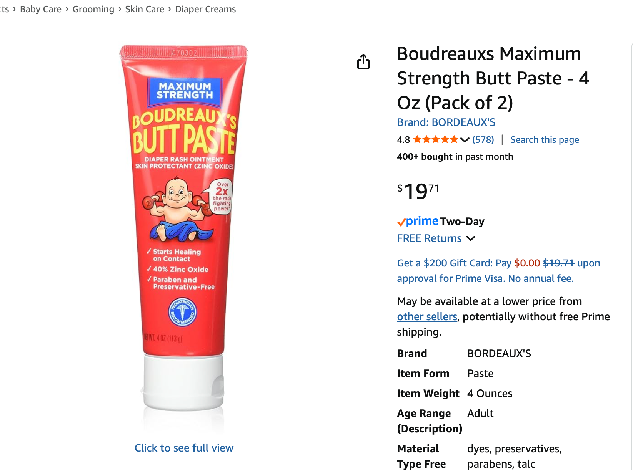Click the "Click to see full view" link
This screenshot has width=633, height=470.
(184, 448)
